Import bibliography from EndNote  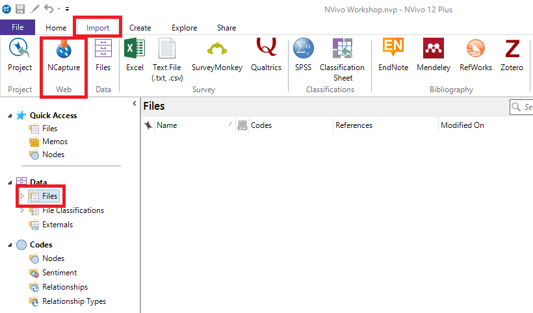coord(393,55)
